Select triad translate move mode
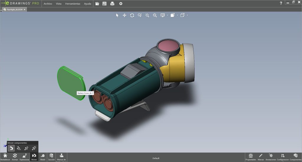 26,148
